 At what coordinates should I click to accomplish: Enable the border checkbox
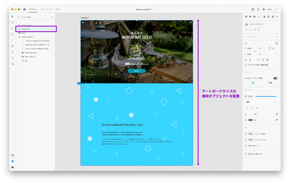click(x=246, y=120)
